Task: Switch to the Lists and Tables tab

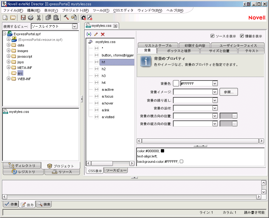Action: [158, 45]
